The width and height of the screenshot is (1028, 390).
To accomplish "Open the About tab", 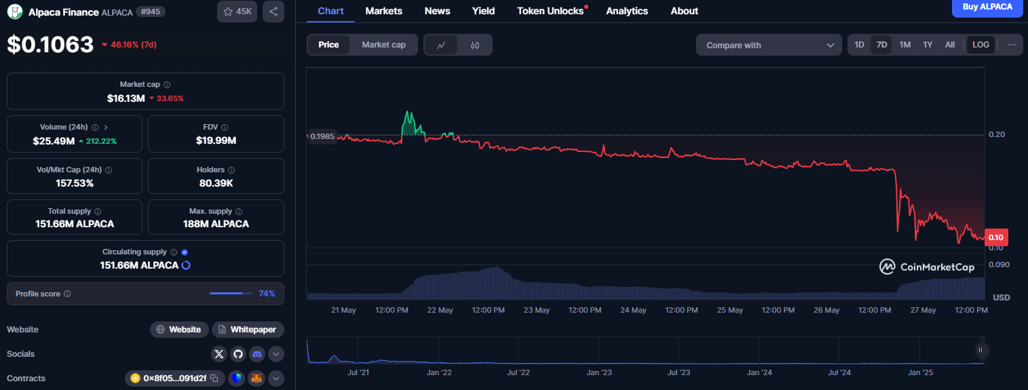I will click(684, 11).
